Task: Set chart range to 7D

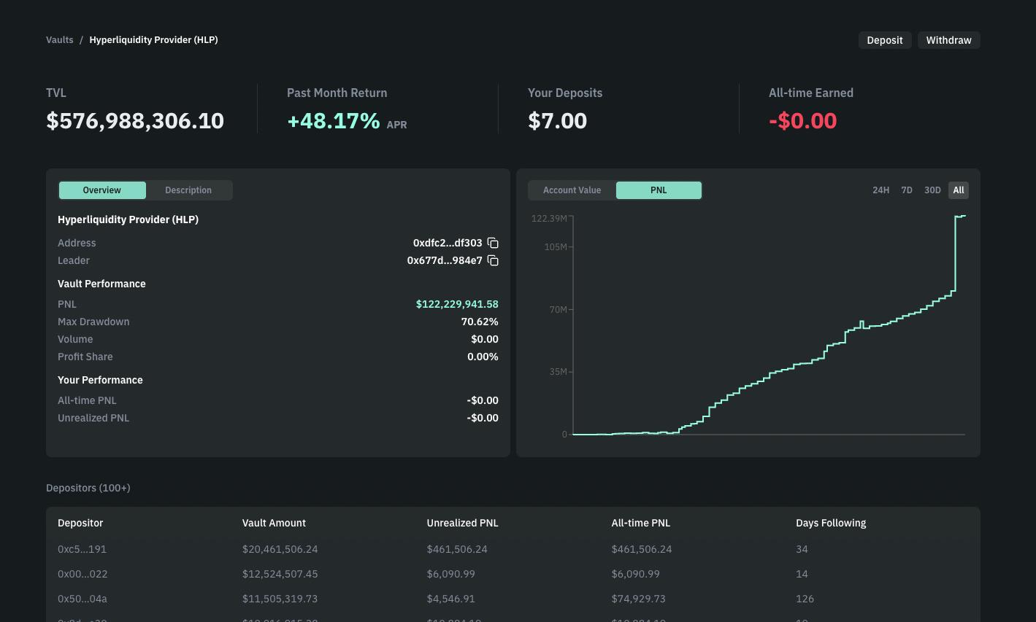Action: click(x=907, y=190)
